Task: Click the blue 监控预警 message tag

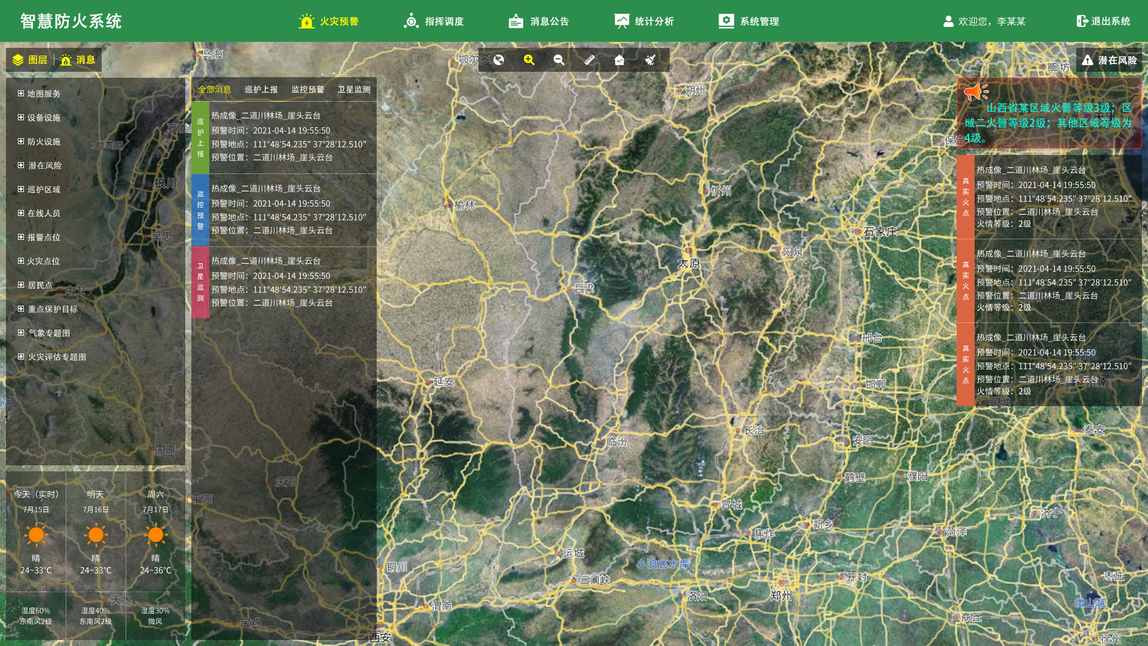Action: point(200,210)
